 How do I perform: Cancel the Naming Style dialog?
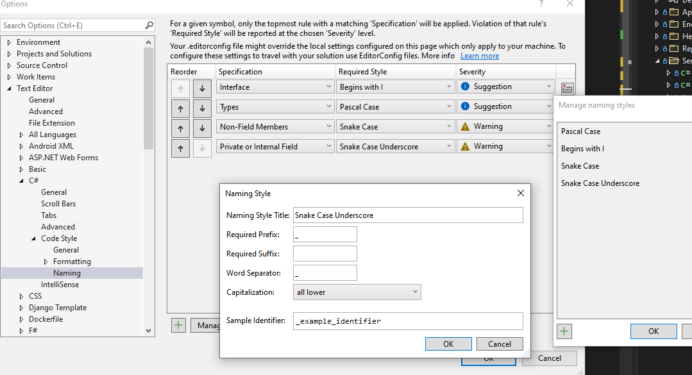[x=500, y=344]
